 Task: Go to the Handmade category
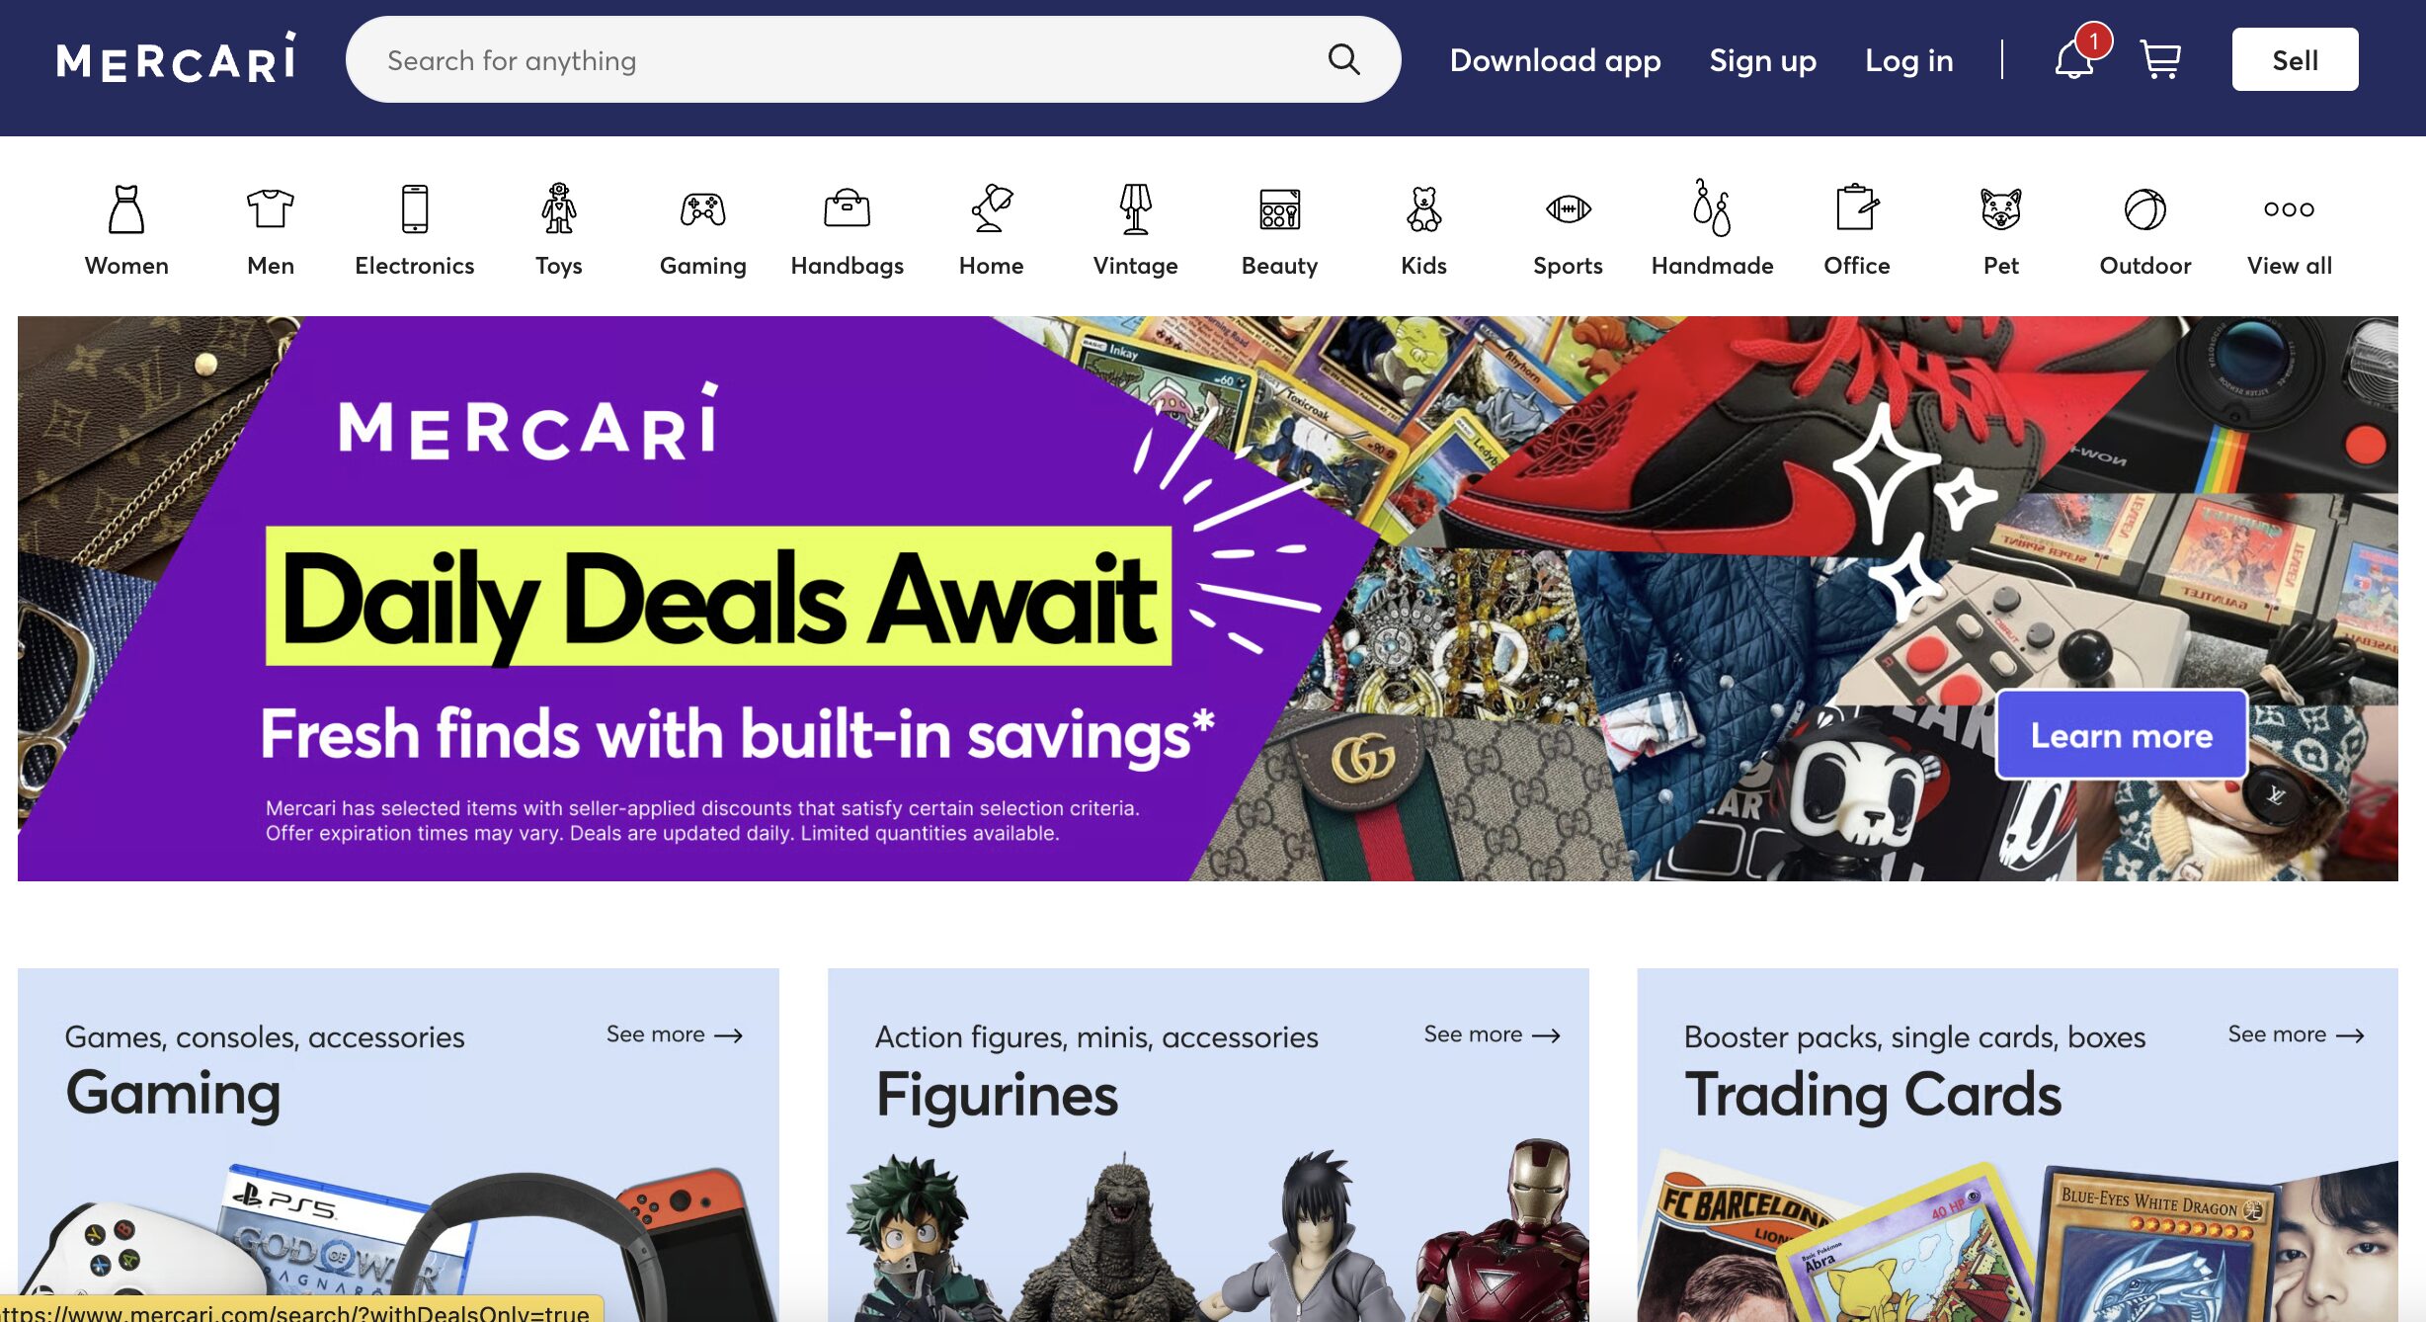(1713, 229)
